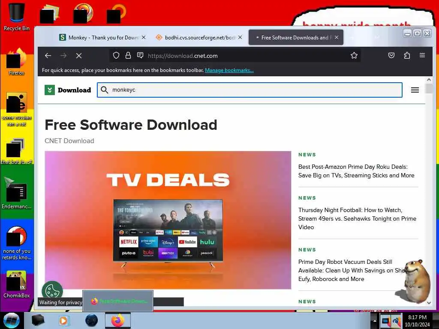439x329 pixels.
Task: Go back using the Firefox back arrow
Action: (48, 56)
